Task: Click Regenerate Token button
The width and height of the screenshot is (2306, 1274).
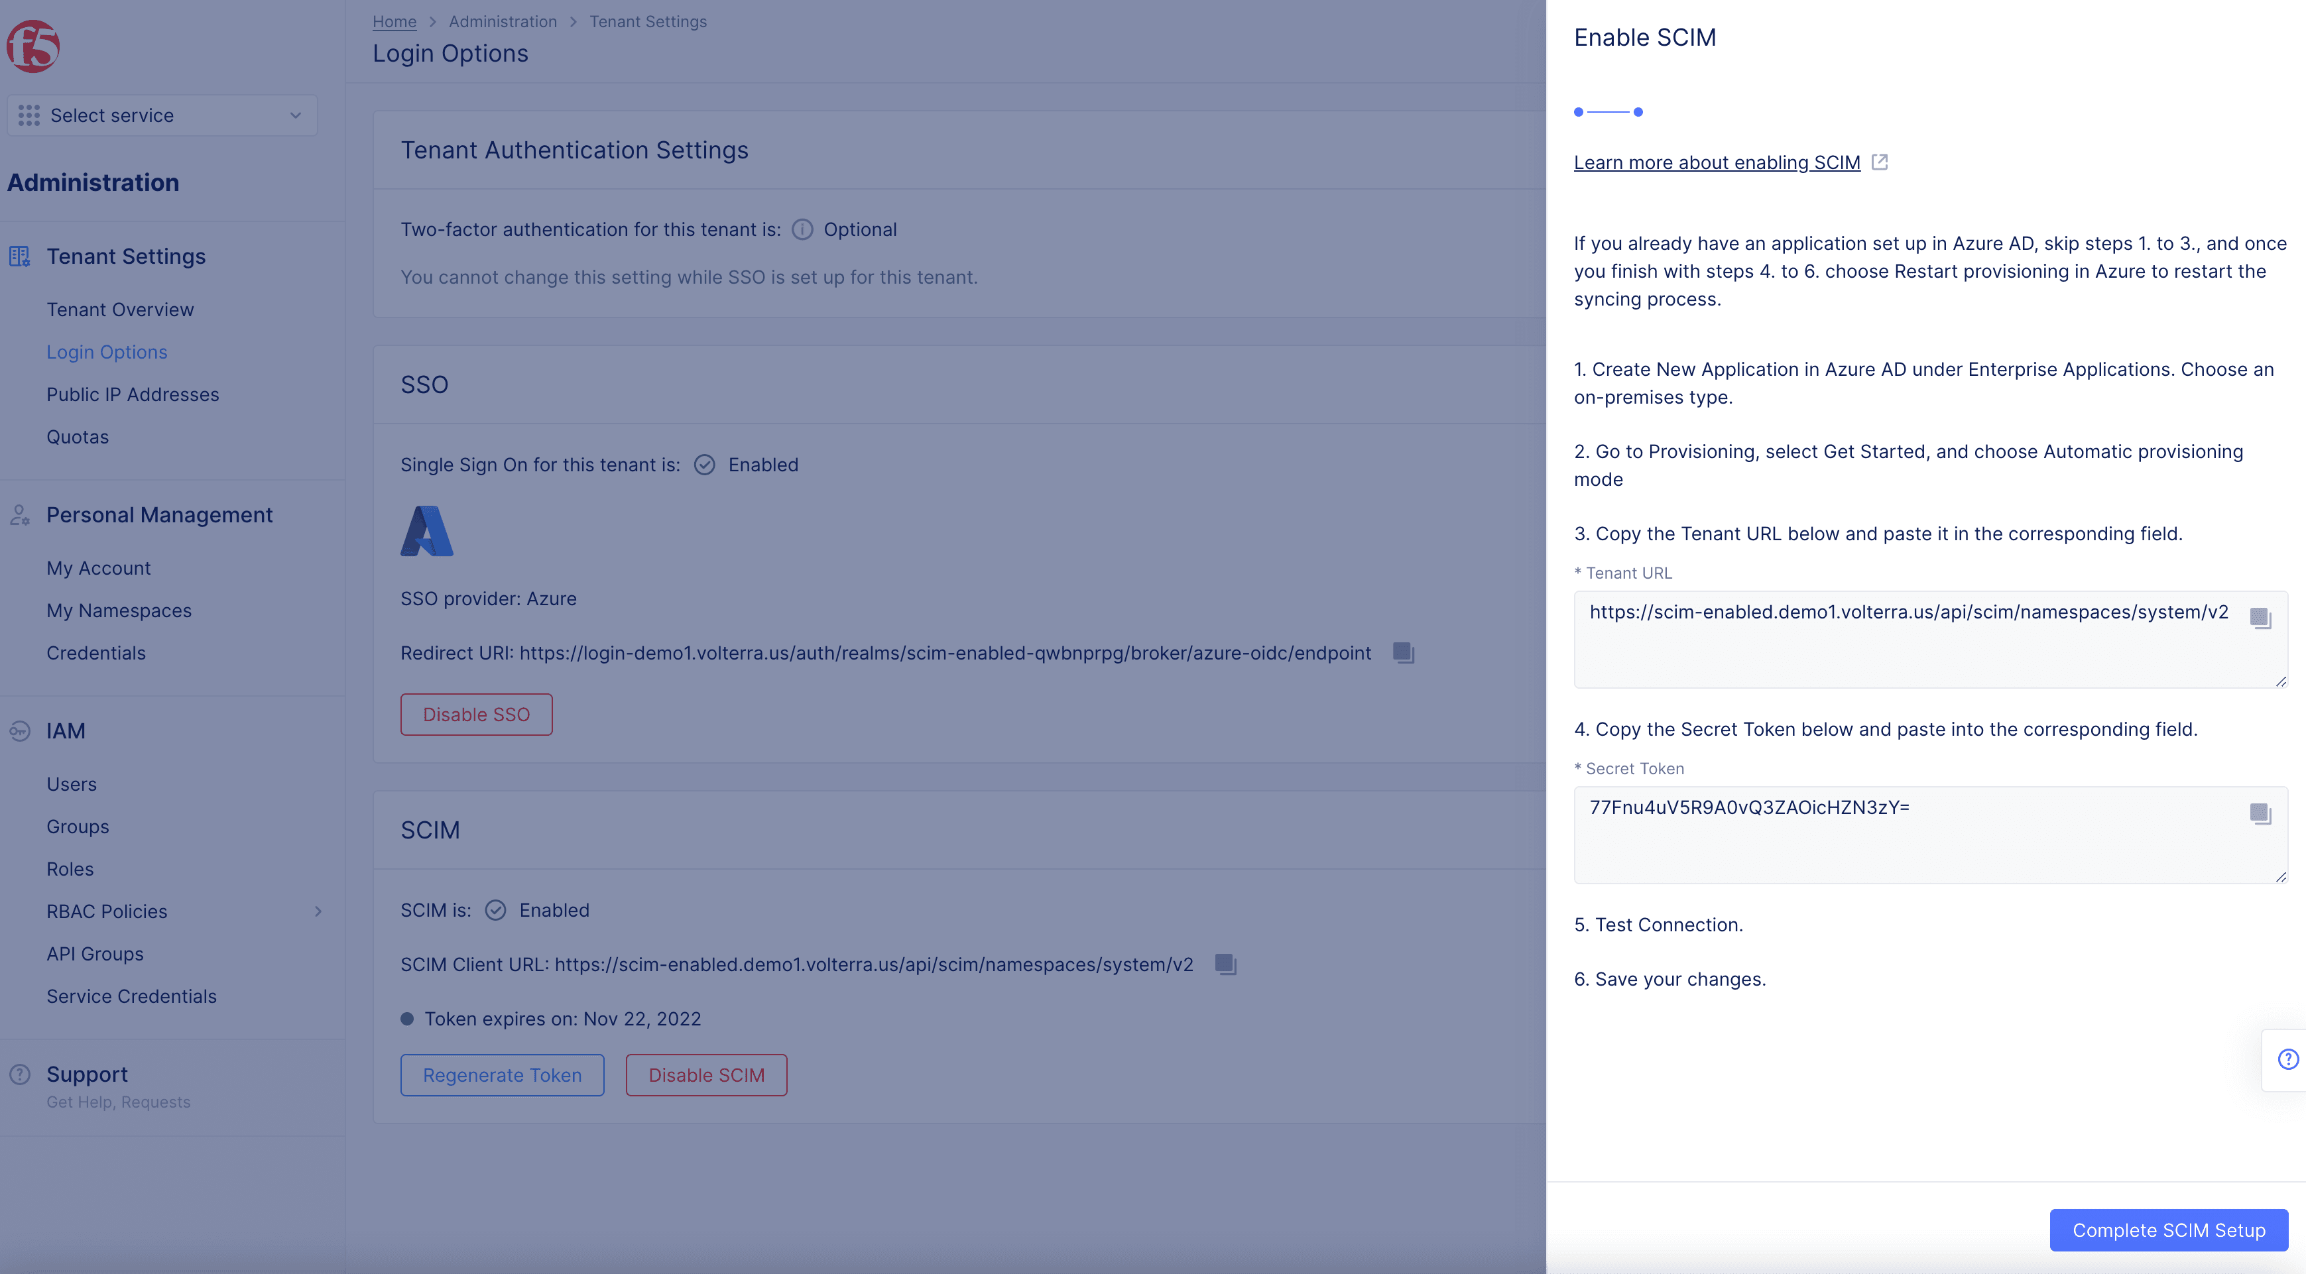Action: [x=502, y=1075]
